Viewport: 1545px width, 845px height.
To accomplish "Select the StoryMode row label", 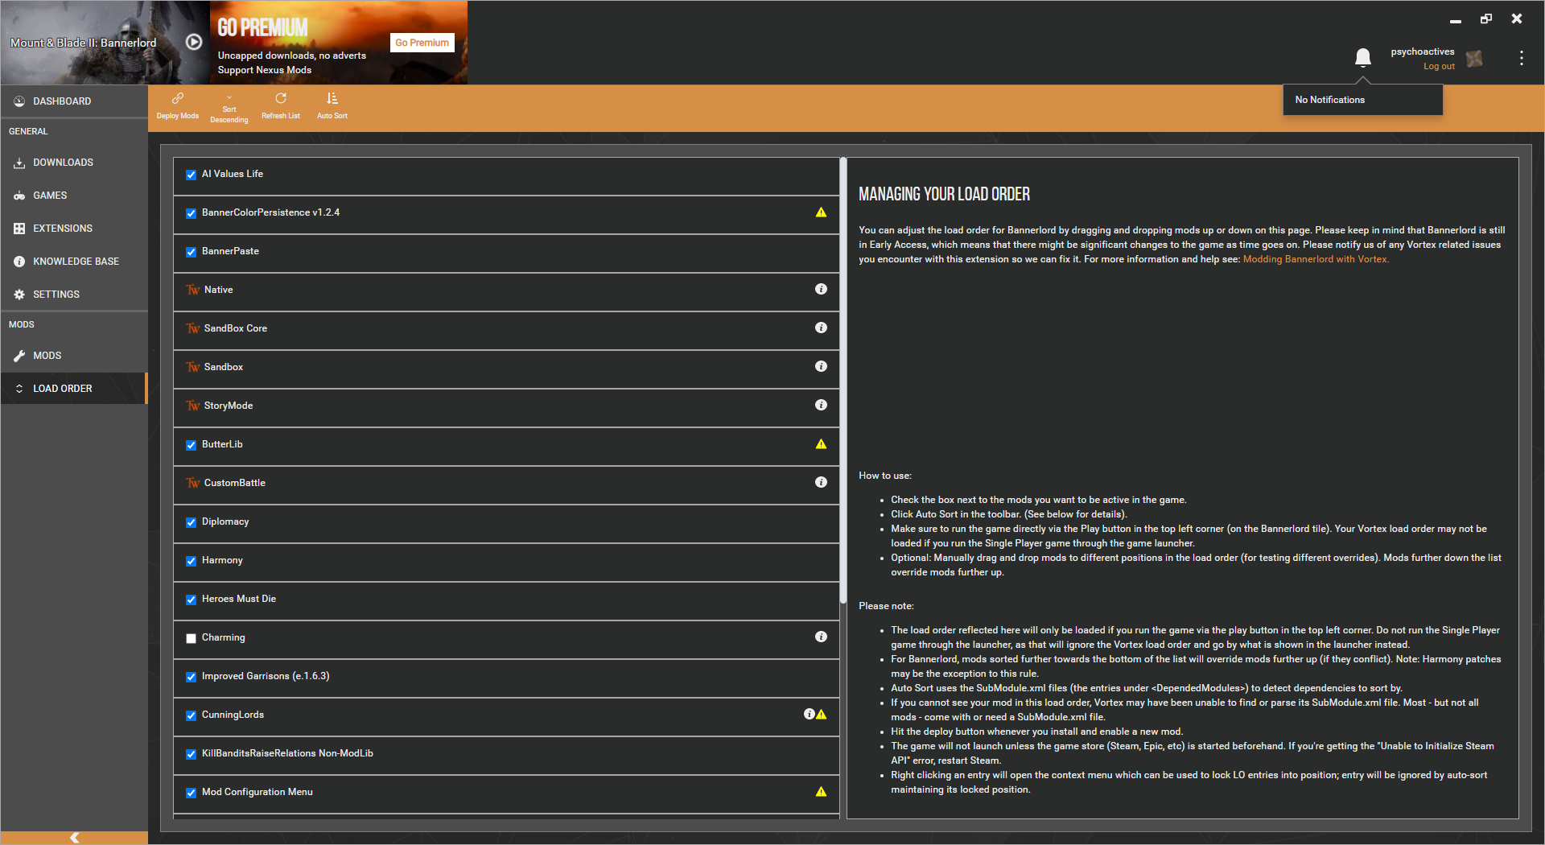I will pos(229,406).
